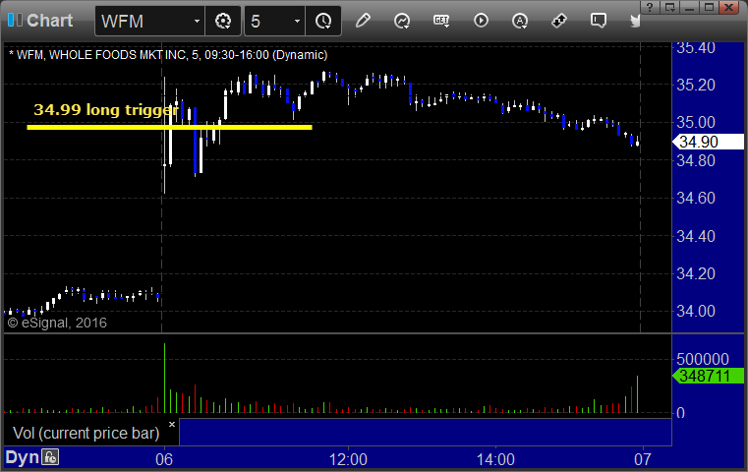Click the 35.00 price axis label
The width and height of the screenshot is (748, 472).
pyautogui.click(x=696, y=122)
